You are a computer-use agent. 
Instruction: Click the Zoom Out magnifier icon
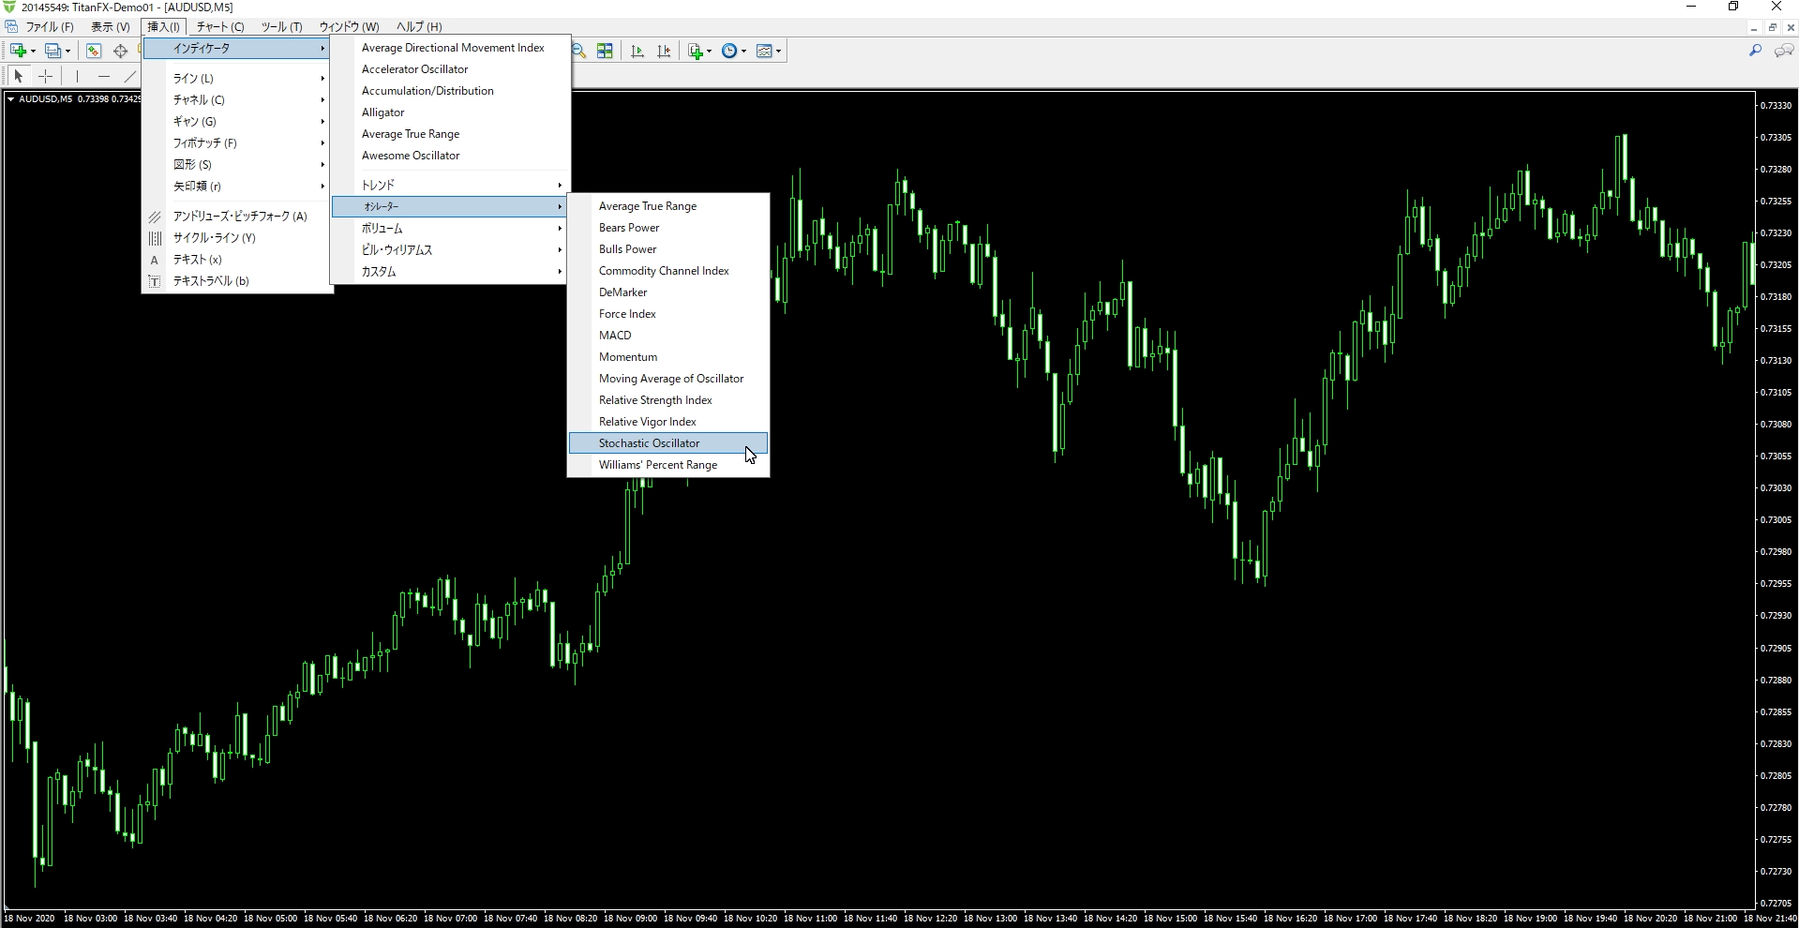(x=578, y=51)
